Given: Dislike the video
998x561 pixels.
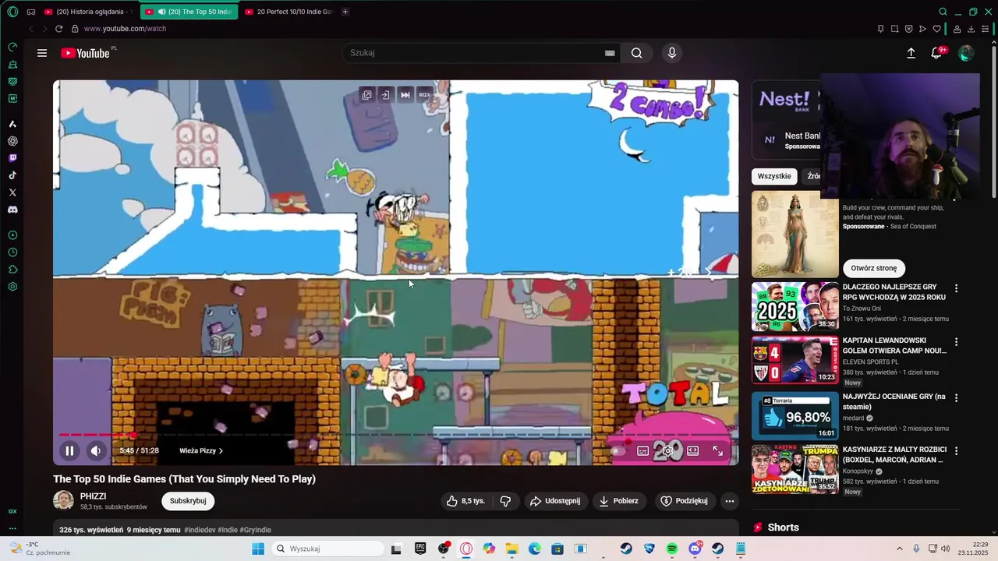Looking at the screenshot, I should (505, 501).
